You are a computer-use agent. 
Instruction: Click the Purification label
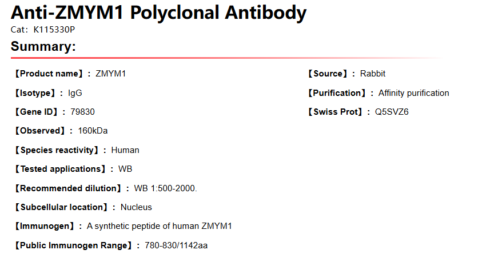(337, 93)
